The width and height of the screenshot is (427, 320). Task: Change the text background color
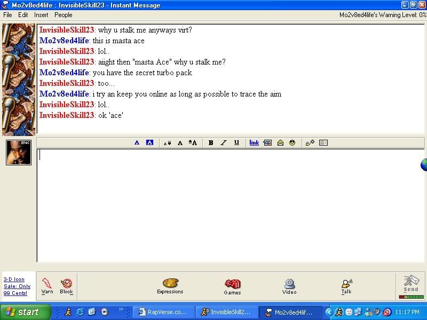click(x=149, y=142)
